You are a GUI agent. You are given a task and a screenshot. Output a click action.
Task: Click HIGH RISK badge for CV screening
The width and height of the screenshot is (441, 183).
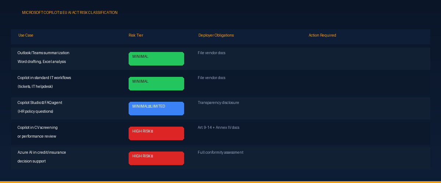[x=156, y=133]
